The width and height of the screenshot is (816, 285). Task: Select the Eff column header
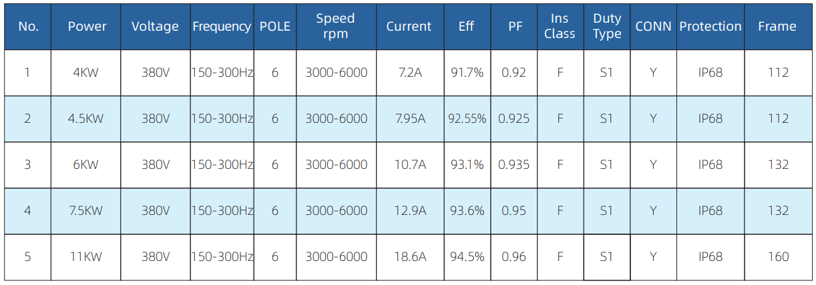pyautogui.click(x=467, y=27)
